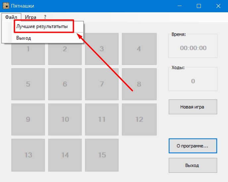The height and width of the screenshot is (182, 228).
Task: Click the Пятнашки app icon in title bar
Action: pos(6,6)
